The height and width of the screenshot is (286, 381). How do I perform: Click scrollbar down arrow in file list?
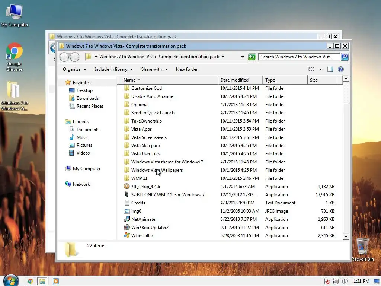(x=346, y=236)
